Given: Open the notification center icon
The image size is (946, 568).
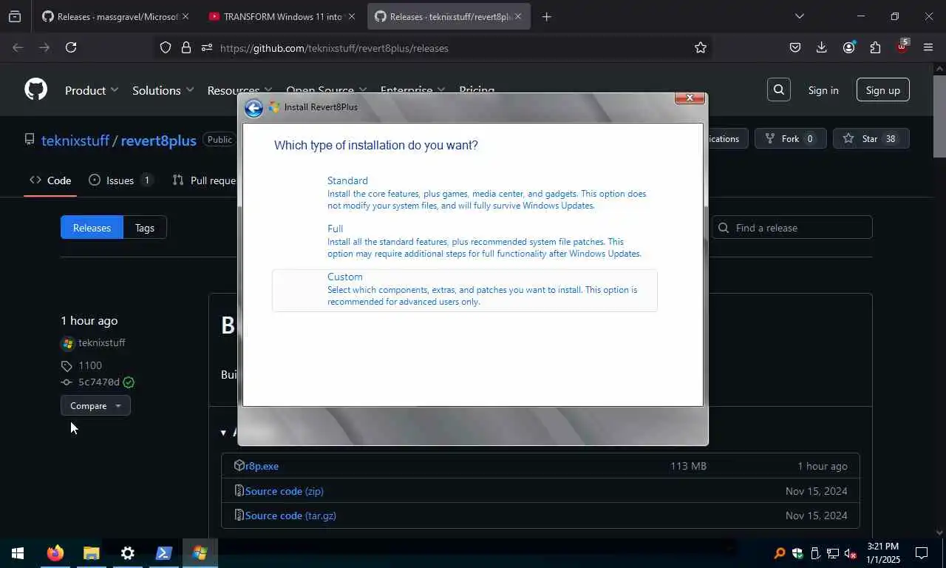Looking at the screenshot, I should click(922, 553).
